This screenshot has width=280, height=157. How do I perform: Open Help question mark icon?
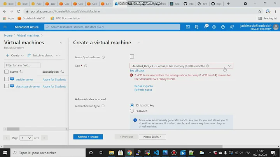pos(223,27)
